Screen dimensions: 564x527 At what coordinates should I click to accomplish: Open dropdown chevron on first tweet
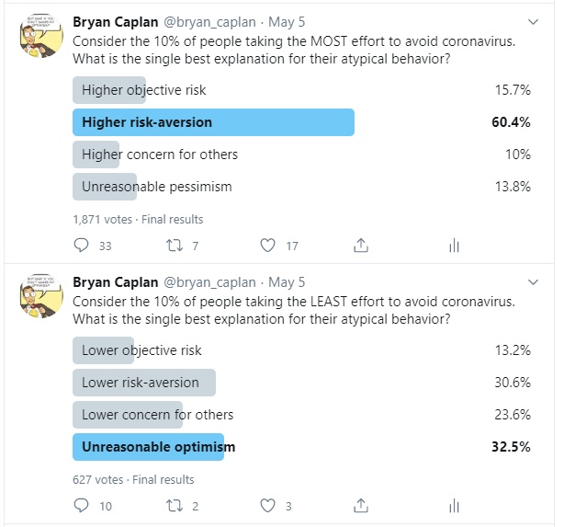[533, 22]
